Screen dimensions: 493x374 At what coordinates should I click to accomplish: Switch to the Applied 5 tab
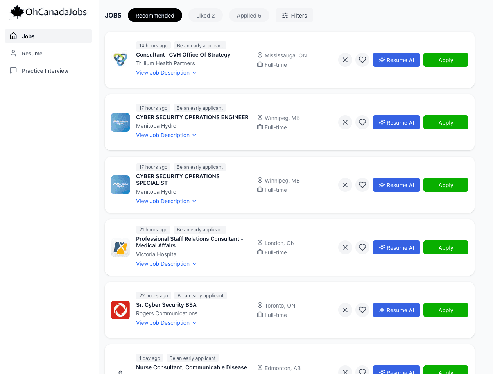click(x=249, y=15)
